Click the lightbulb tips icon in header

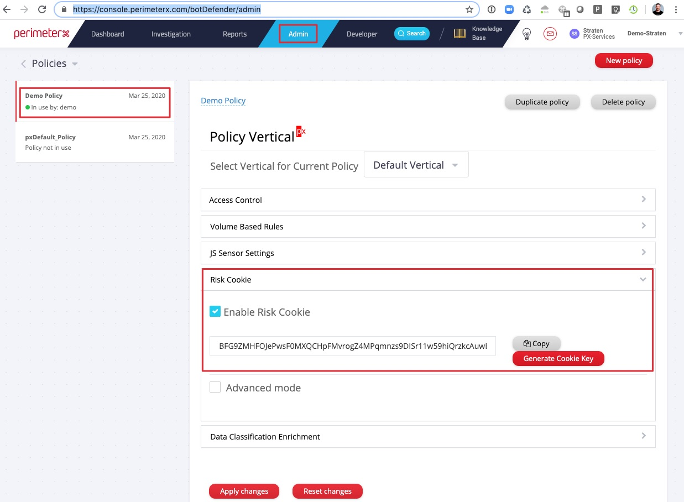pos(527,34)
